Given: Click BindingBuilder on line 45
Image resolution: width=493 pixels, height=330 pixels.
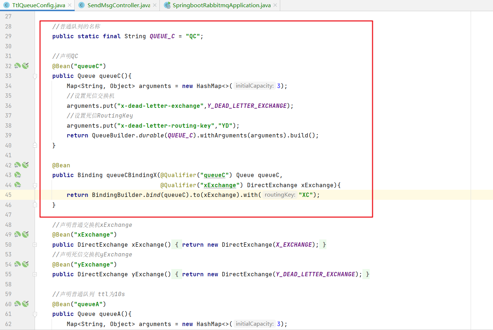Looking at the screenshot, I should click(117, 195).
